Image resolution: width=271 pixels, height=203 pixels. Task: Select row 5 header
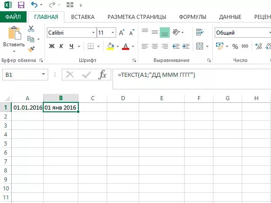coord(5,143)
